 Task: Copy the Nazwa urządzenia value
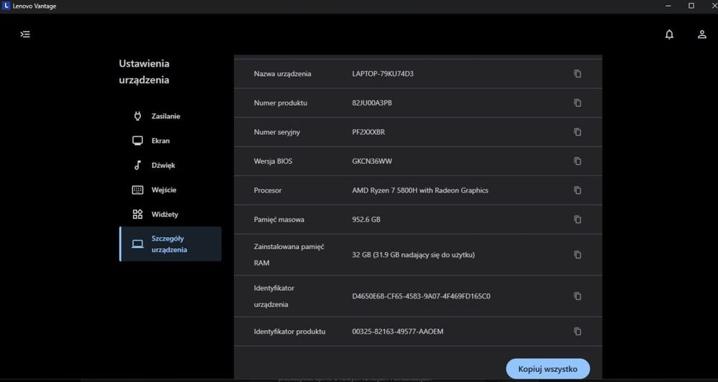coord(577,74)
